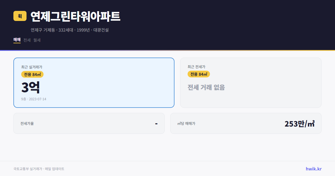
Task: Click the apartment info line with 332세대
Action: coord(70,30)
